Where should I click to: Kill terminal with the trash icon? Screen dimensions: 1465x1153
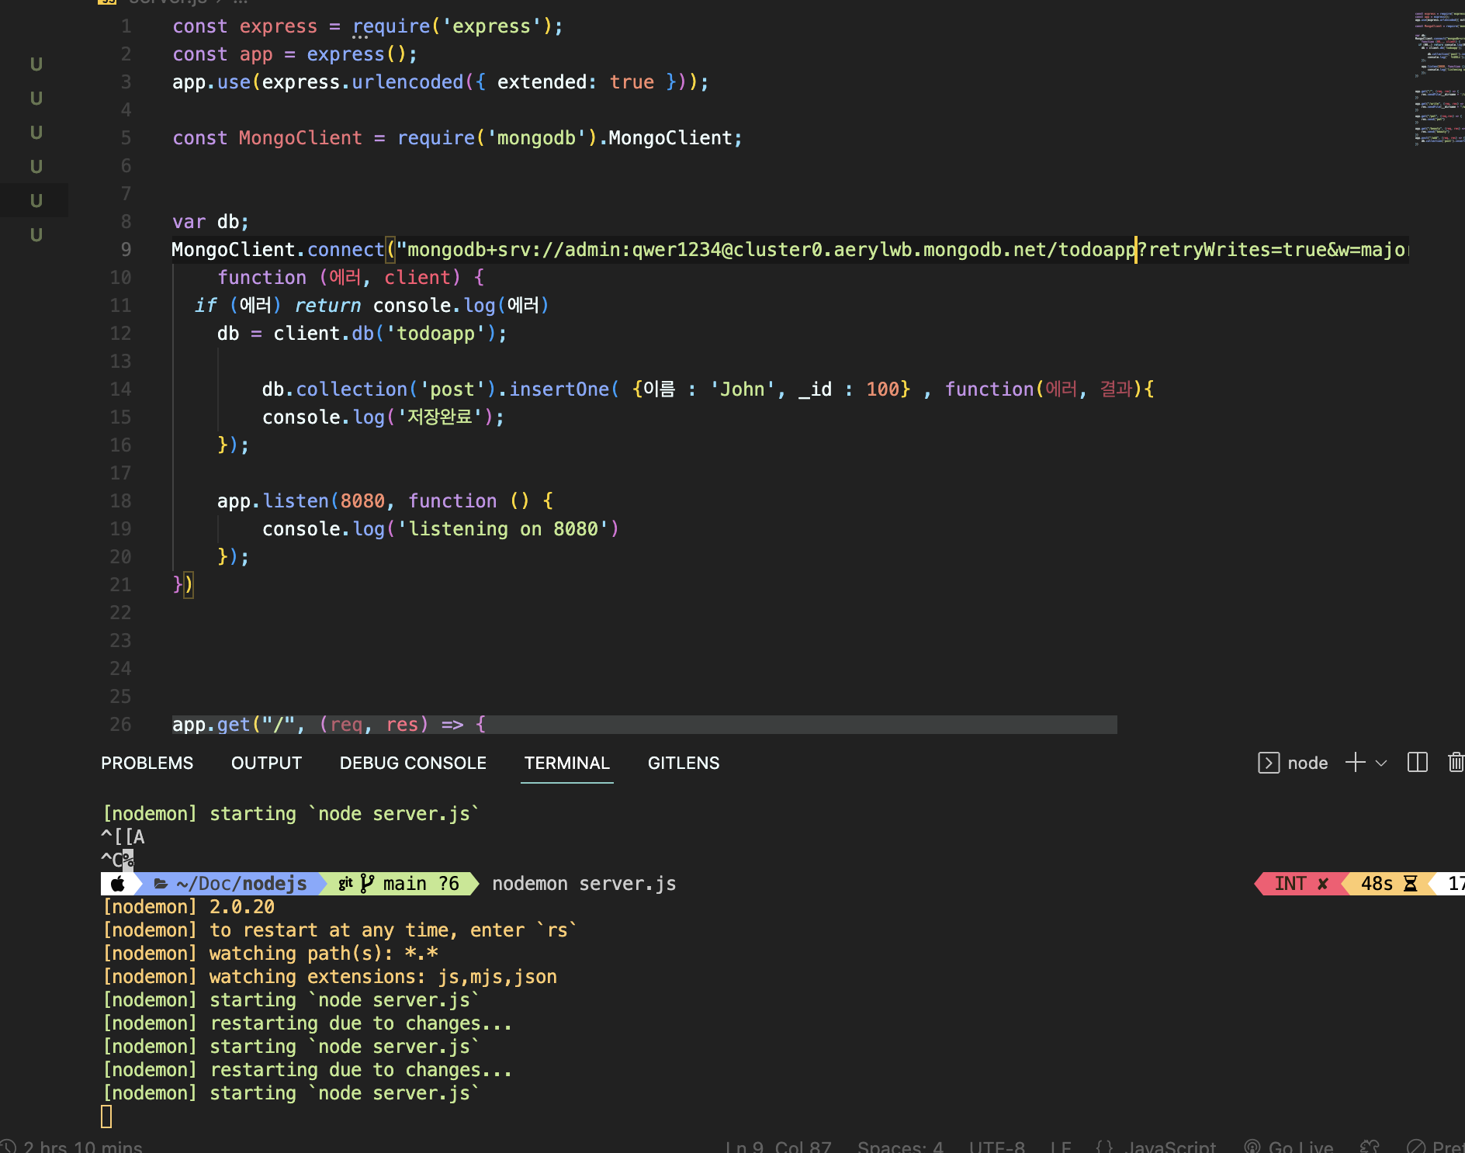[1456, 763]
